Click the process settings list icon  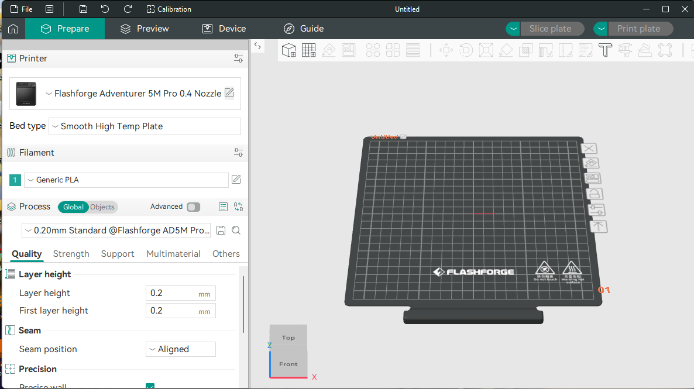click(223, 206)
